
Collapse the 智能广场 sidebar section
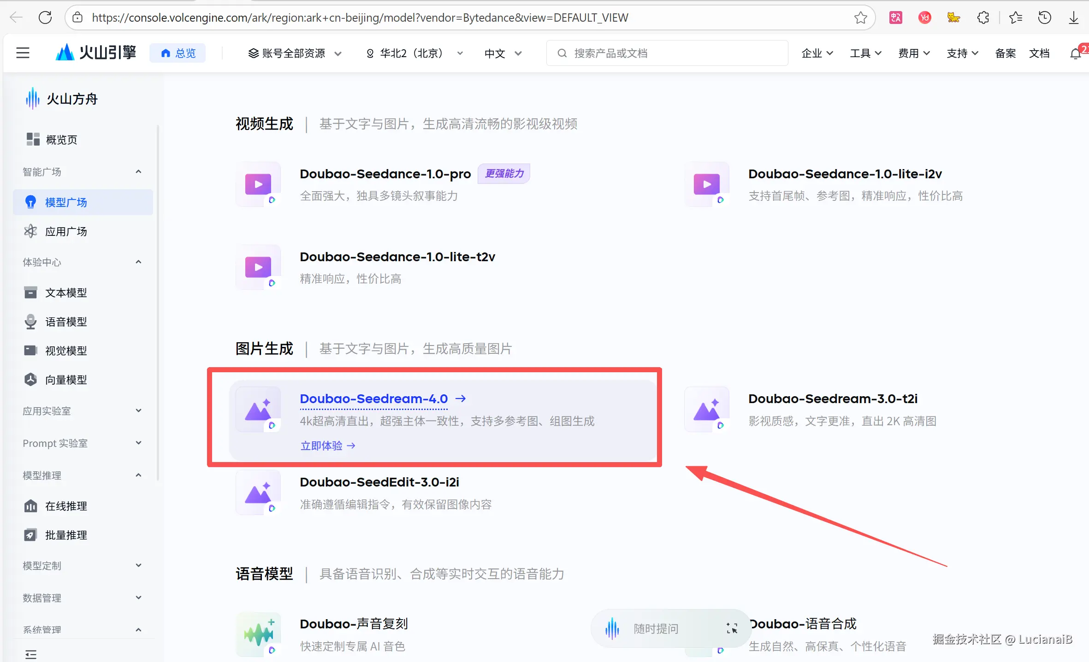click(x=138, y=172)
